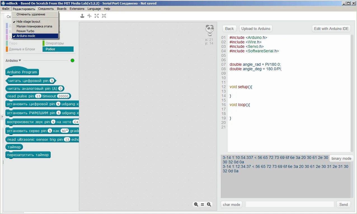Image resolution: width=357 pixels, height=214 pixels.
Task: Select the Данные и Блоки category
Action: coord(22,49)
